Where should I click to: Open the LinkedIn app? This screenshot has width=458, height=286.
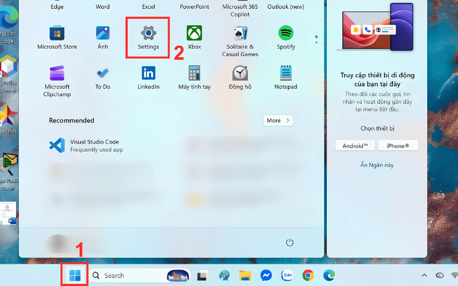pyautogui.click(x=148, y=78)
